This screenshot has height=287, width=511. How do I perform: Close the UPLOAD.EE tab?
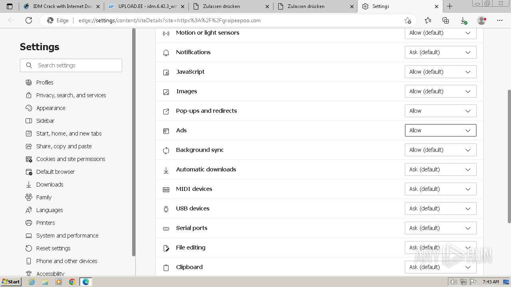point(182,6)
